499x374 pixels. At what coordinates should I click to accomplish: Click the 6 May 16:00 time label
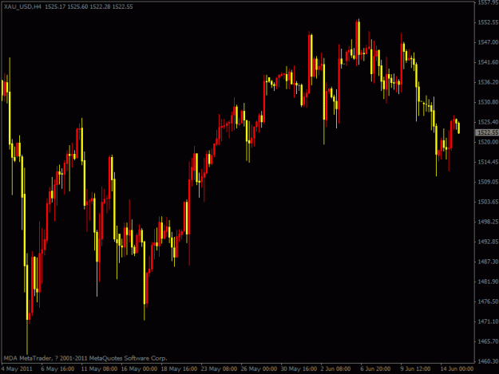click(x=57, y=369)
